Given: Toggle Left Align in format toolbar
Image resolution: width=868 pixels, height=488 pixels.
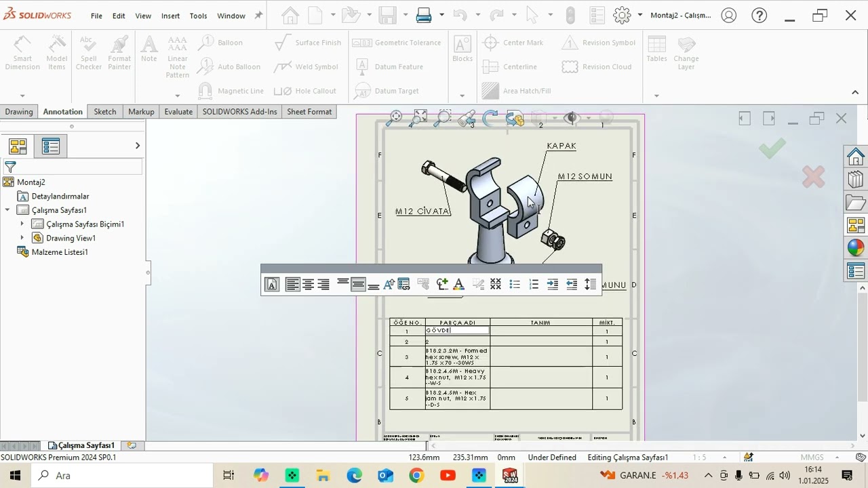Looking at the screenshot, I should point(292,285).
